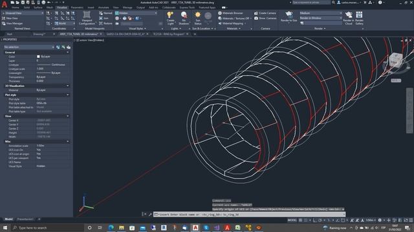
Task: Switch to the Model layout tab
Action: [x=8, y=219]
